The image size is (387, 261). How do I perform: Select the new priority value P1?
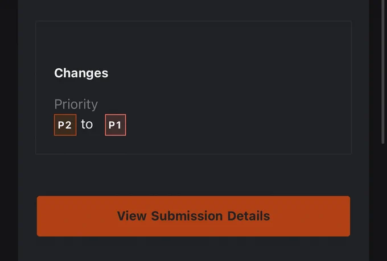115,125
